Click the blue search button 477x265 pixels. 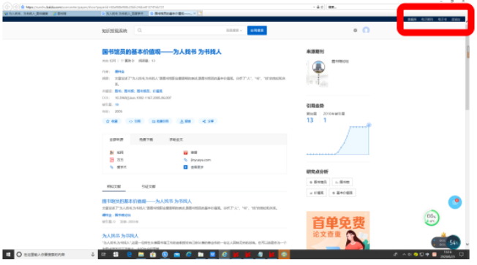tap(257, 31)
